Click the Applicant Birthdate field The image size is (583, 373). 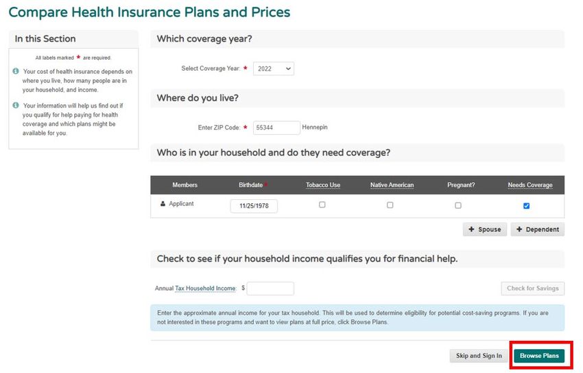point(254,206)
